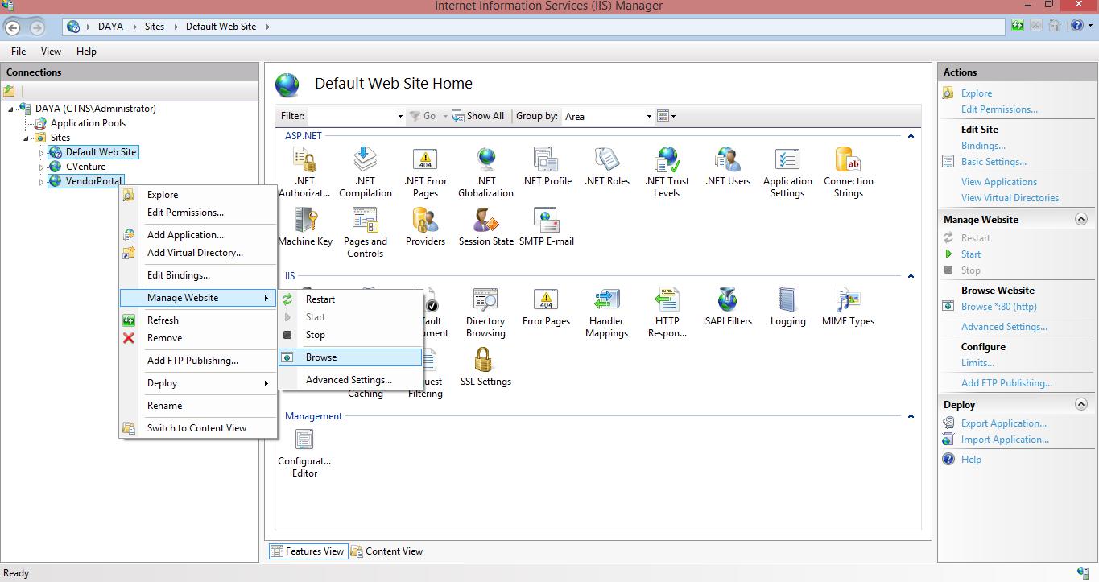Open the View menu
1099x582 pixels.
(x=51, y=51)
